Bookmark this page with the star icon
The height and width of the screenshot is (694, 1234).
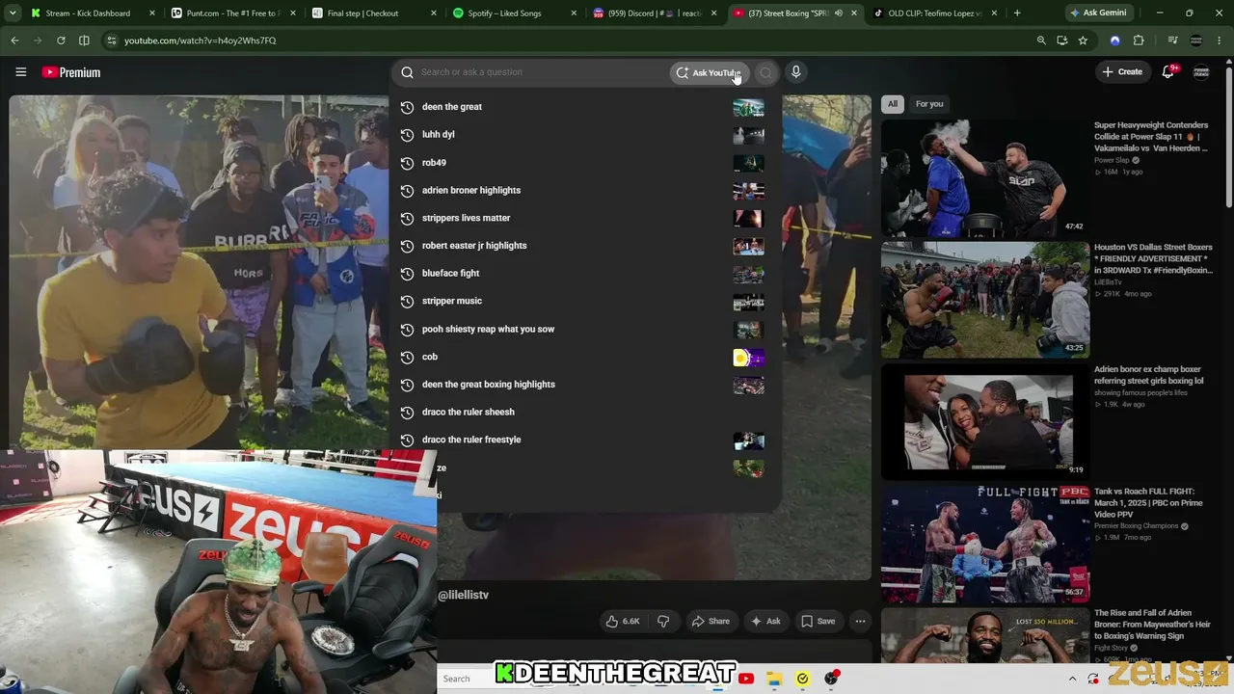point(1083,40)
